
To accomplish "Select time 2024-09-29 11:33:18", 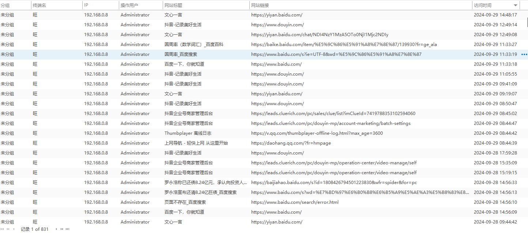I will click(x=495, y=64).
